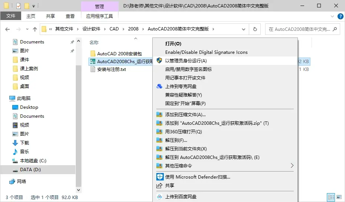
Task: Click the navigation pane scroll down arrow
Action: pos(79,190)
